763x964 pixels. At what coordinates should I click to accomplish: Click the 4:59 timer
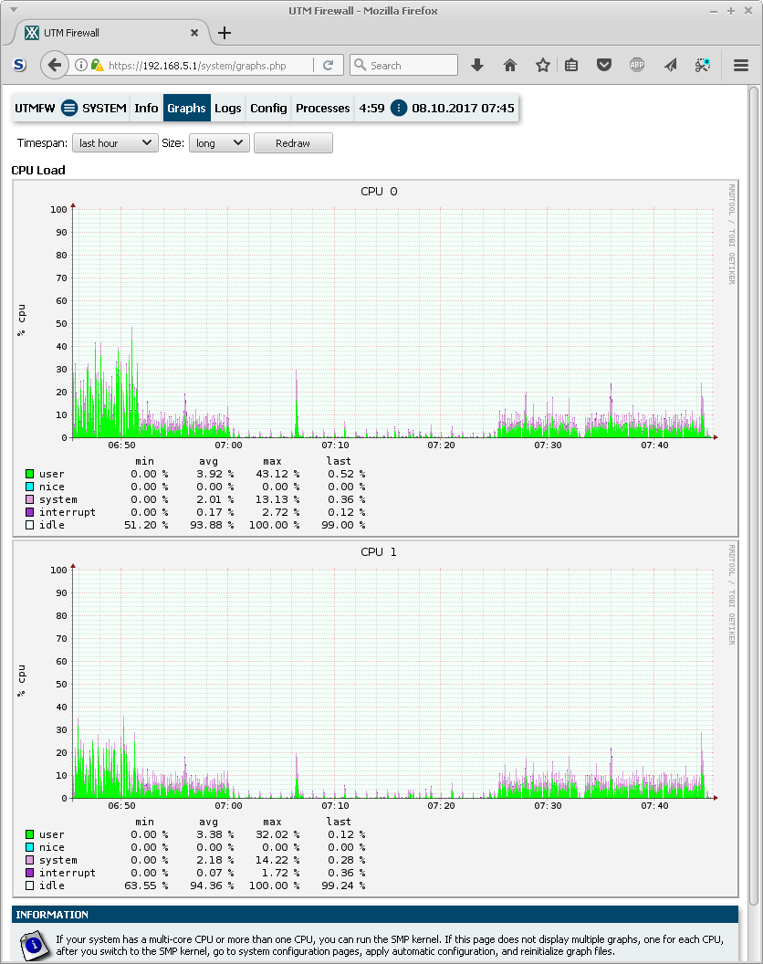click(x=372, y=109)
